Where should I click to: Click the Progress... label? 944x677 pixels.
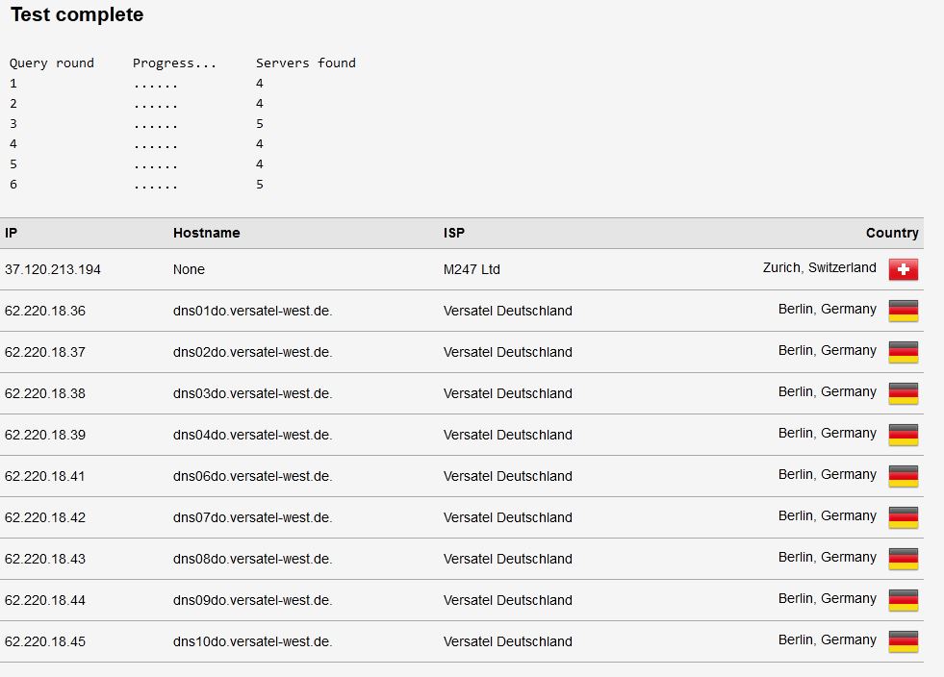coord(174,63)
